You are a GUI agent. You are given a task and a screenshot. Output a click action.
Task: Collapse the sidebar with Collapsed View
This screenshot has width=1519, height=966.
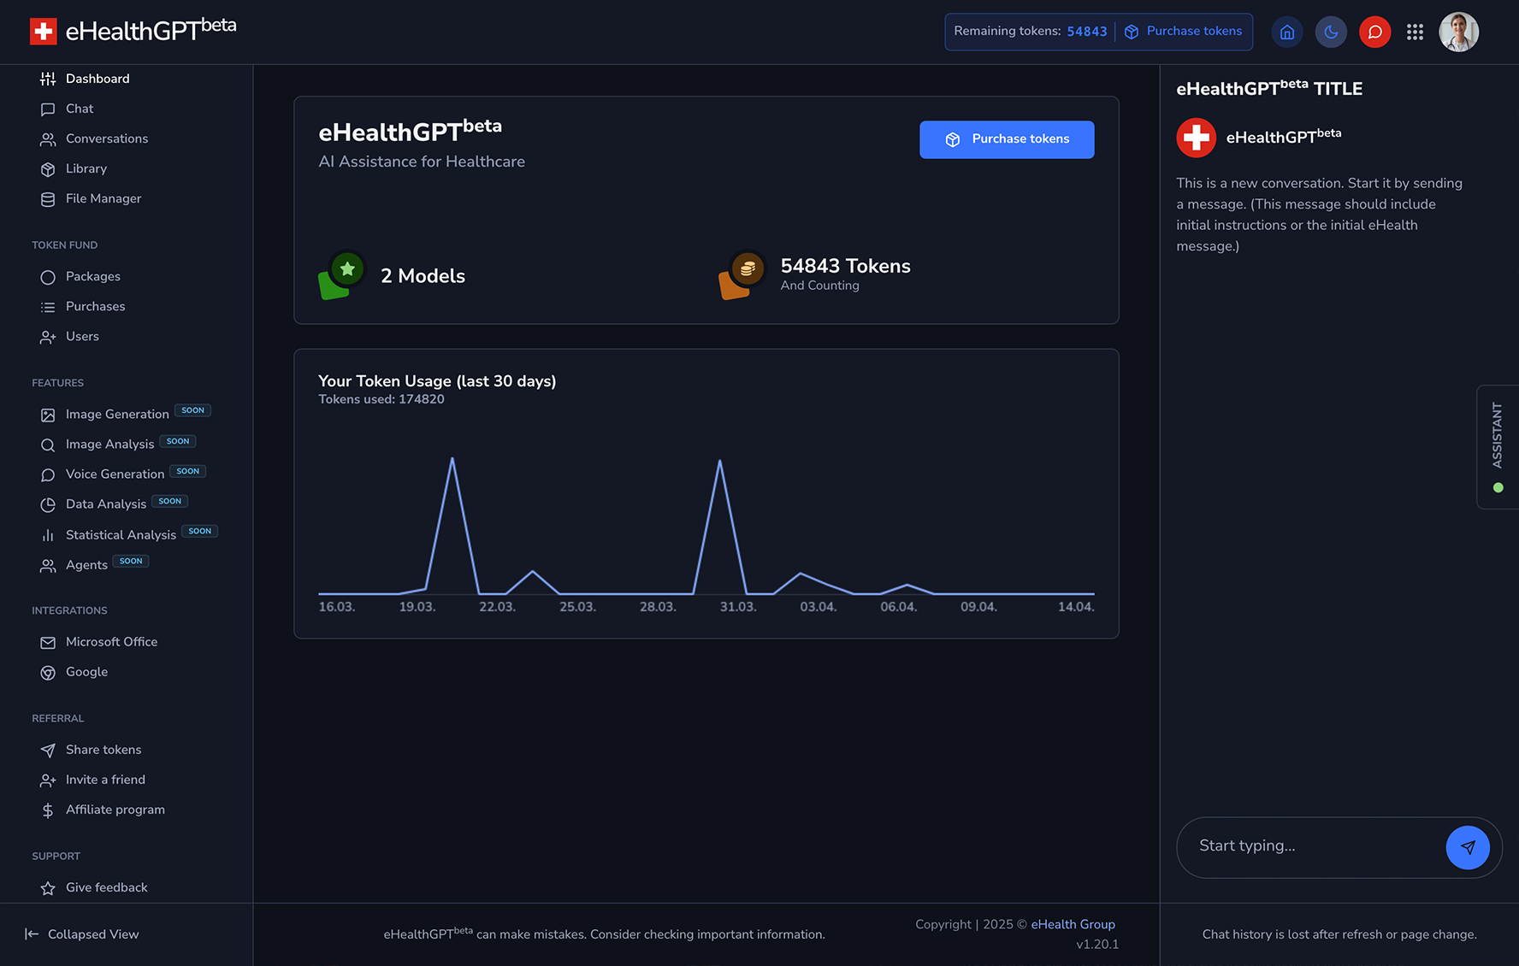82,934
